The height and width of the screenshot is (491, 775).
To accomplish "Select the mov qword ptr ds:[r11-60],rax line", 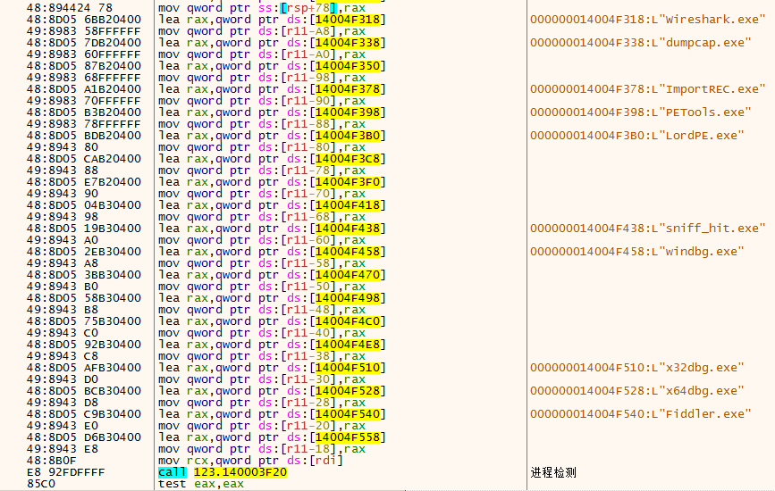I will (x=262, y=240).
